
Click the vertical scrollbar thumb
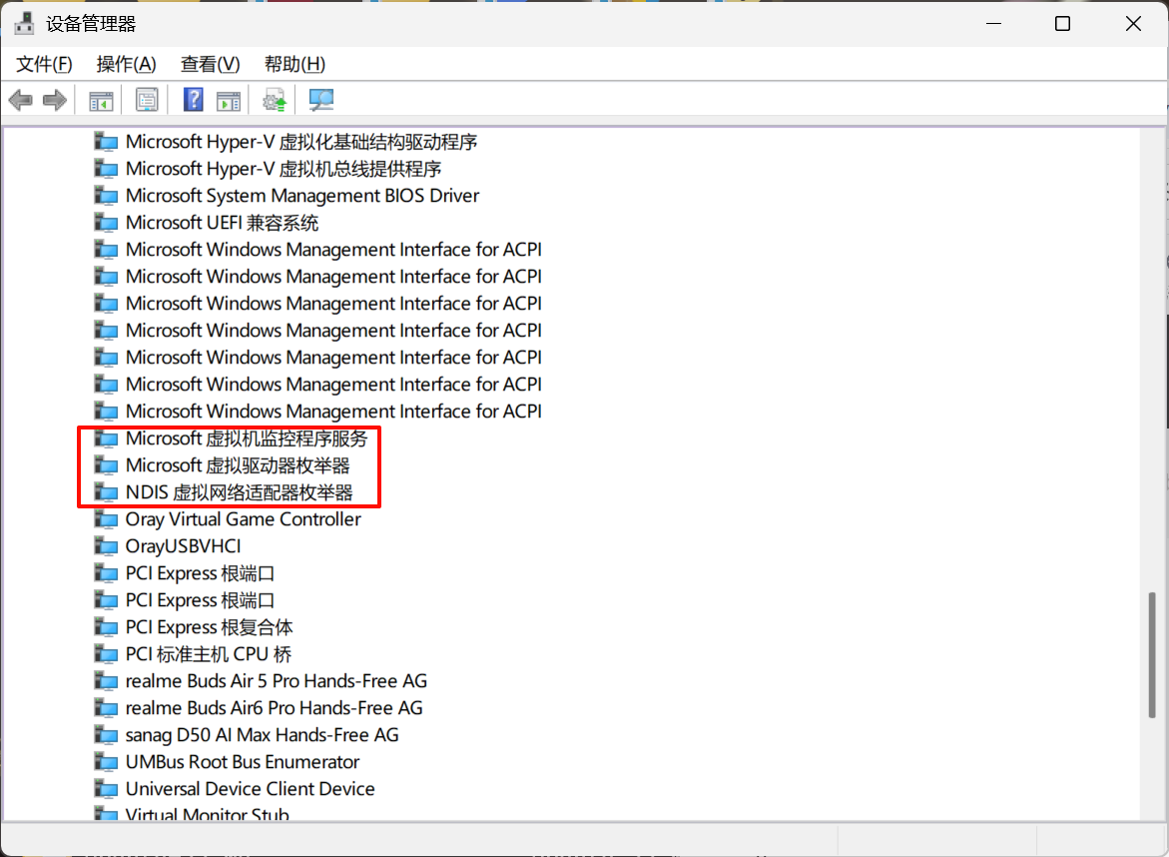coord(1152,655)
